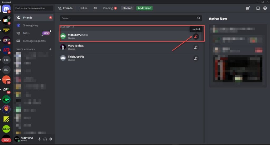270x145 pixels.
Task: Click the Add Friend button
Action: (144, 8)
